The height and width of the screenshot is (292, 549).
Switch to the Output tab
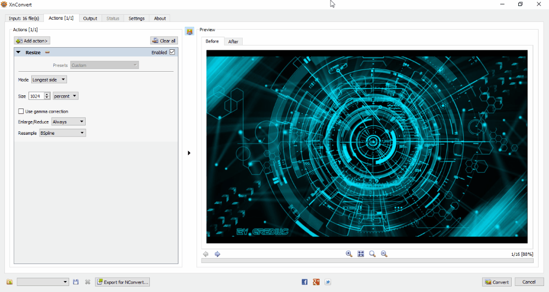90,19
